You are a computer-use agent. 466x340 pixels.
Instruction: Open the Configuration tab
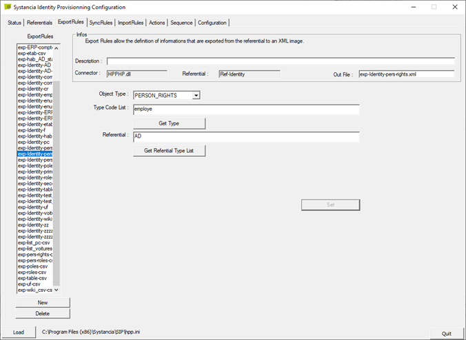[x=212, y=23]
